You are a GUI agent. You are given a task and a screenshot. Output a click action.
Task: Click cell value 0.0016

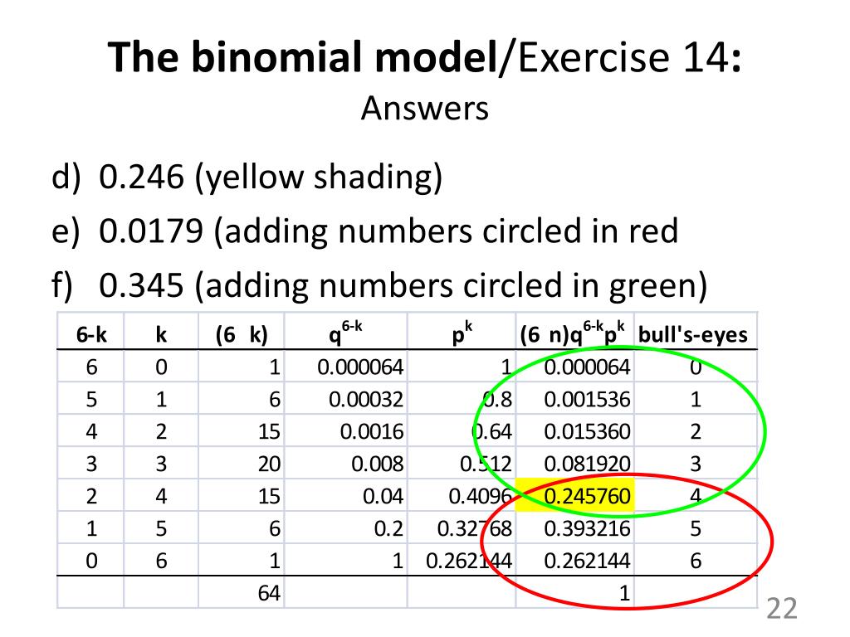tap(372, 431)
